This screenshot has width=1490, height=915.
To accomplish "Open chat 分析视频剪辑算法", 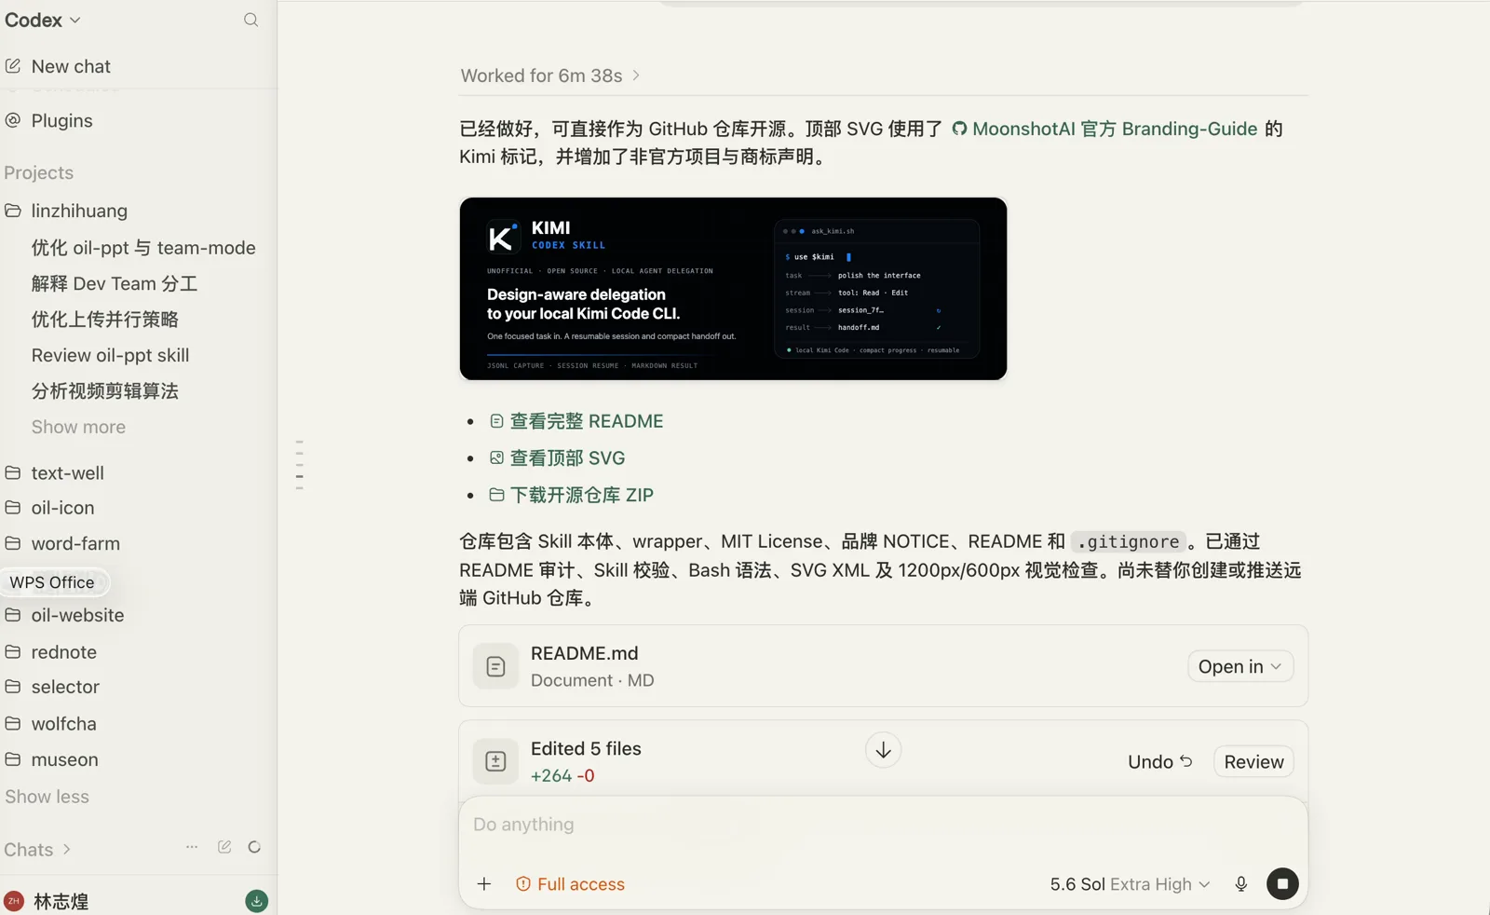I will (105, 391).
